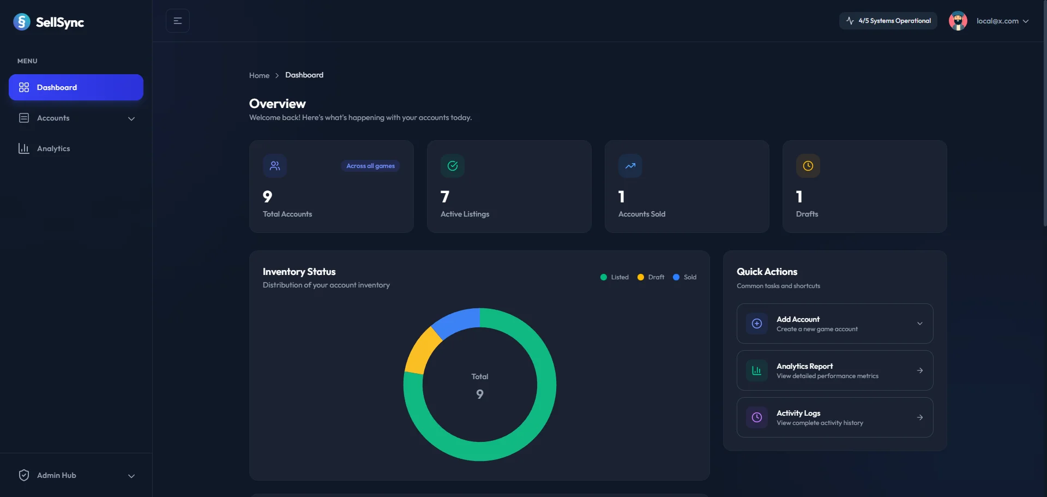Click the Total Accounts users icon

point(274,165)
